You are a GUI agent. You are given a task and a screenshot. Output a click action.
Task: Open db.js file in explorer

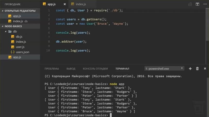point(20,37)
